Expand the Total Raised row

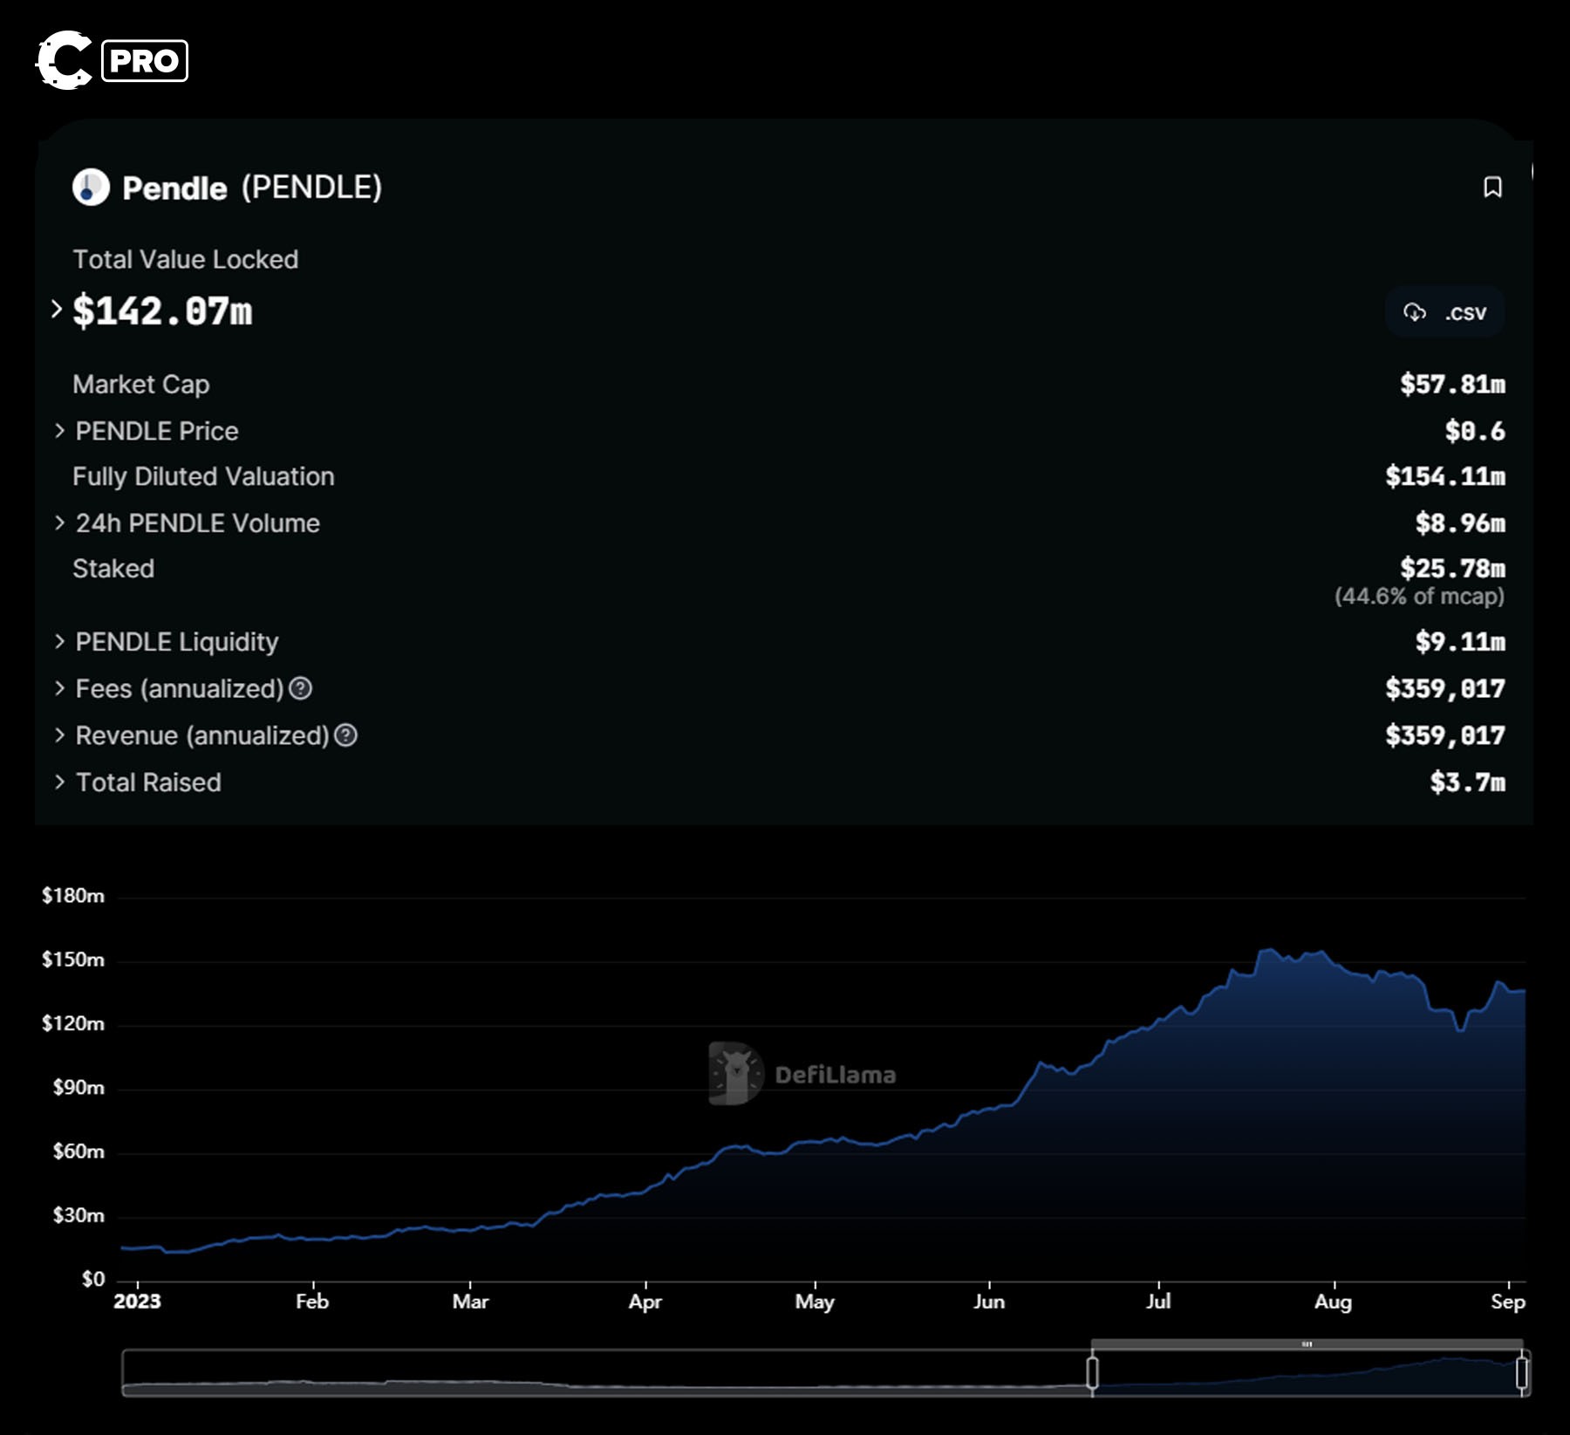59,782
